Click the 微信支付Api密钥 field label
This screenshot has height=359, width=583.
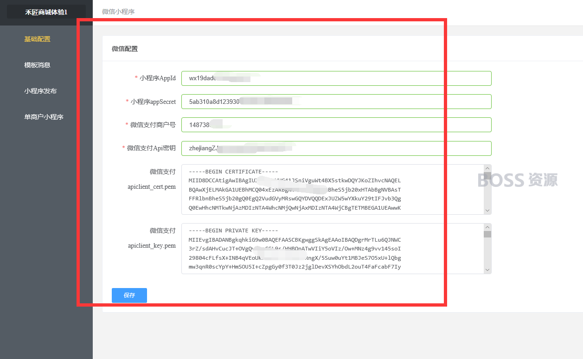[151, 148]
